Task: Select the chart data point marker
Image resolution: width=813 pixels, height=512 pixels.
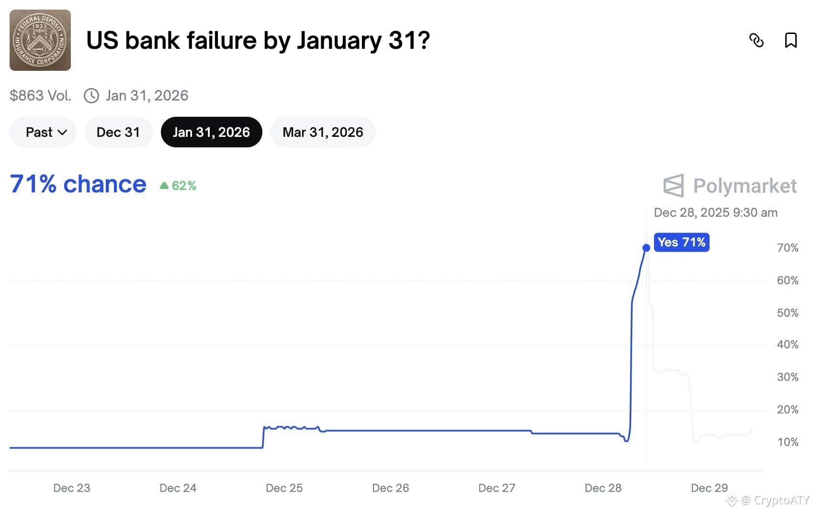Action: (x=647, y=247)
